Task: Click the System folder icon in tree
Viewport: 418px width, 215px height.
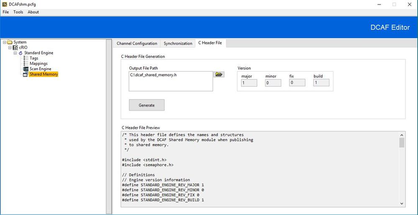Action: pos(10,42)
